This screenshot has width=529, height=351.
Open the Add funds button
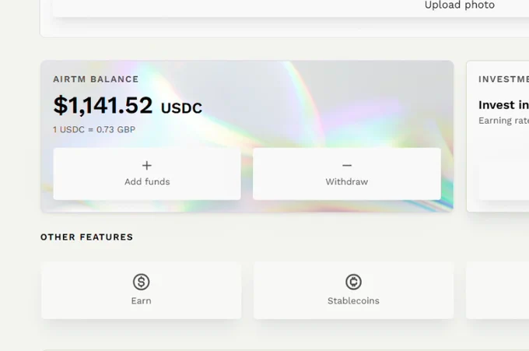[147, 174]
